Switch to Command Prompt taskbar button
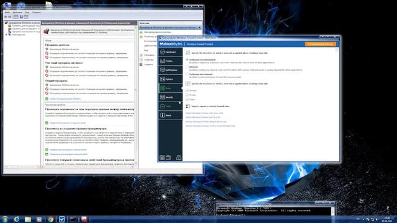397x223 pixels. pos(73,219)
